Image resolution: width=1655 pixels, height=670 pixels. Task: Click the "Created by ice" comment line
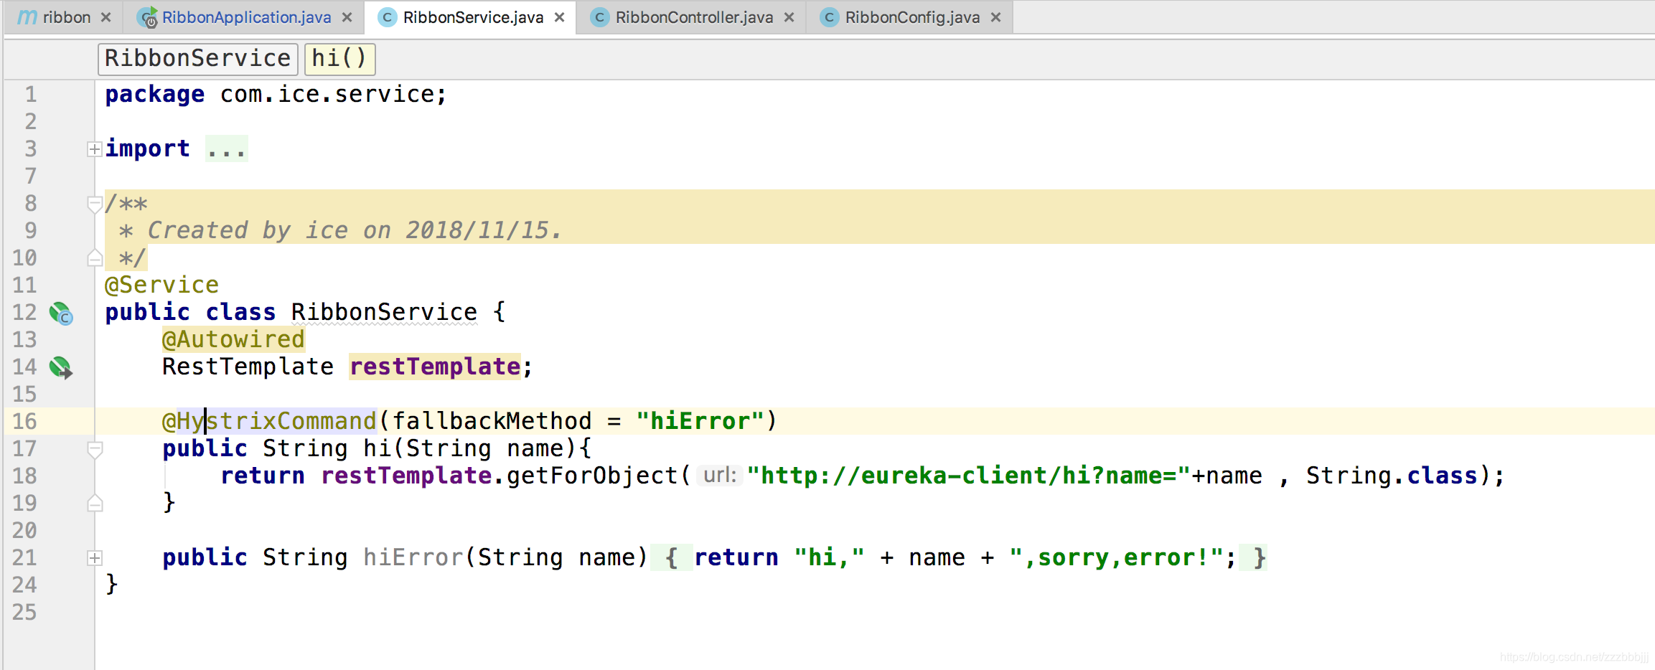tap(340, 230)
